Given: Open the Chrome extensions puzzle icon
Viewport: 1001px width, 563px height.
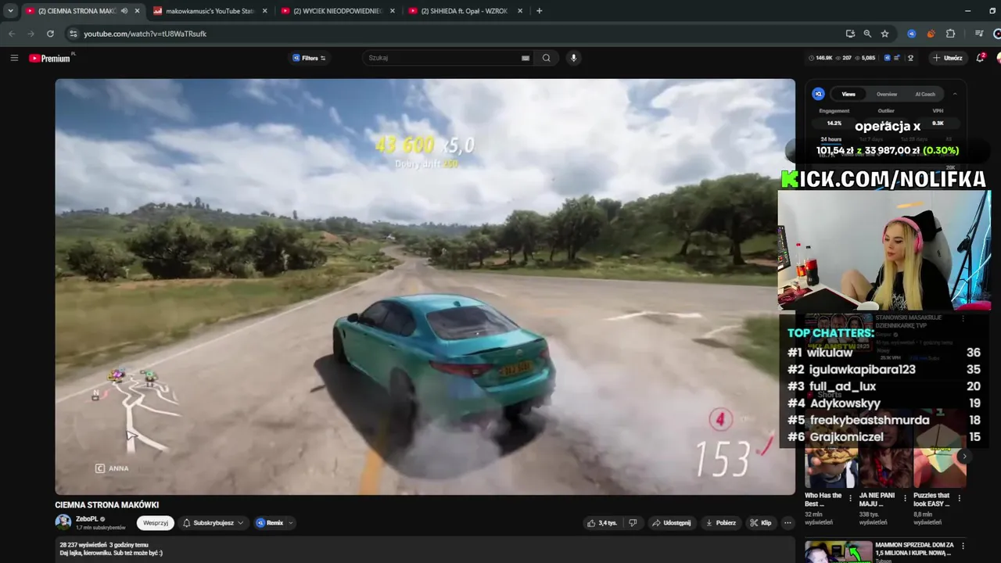Looking at the screenshot, I should point(951,34).
